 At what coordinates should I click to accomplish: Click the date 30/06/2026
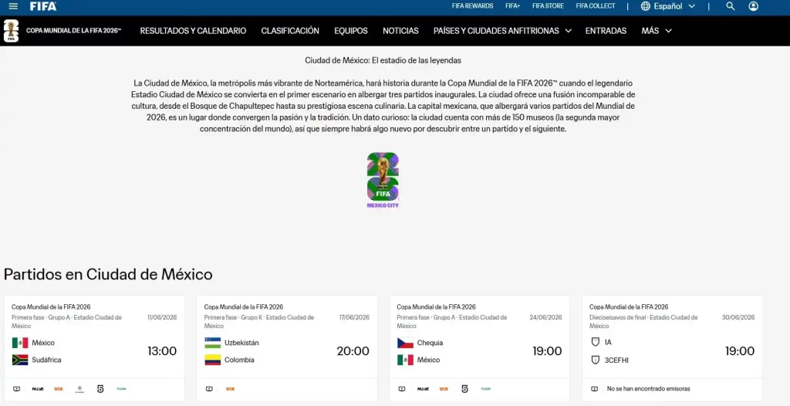point(738,317)
